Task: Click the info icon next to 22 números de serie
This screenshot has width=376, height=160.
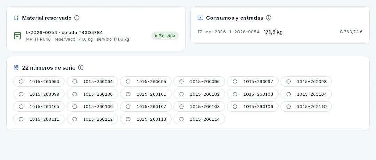Action: (81, 67)
